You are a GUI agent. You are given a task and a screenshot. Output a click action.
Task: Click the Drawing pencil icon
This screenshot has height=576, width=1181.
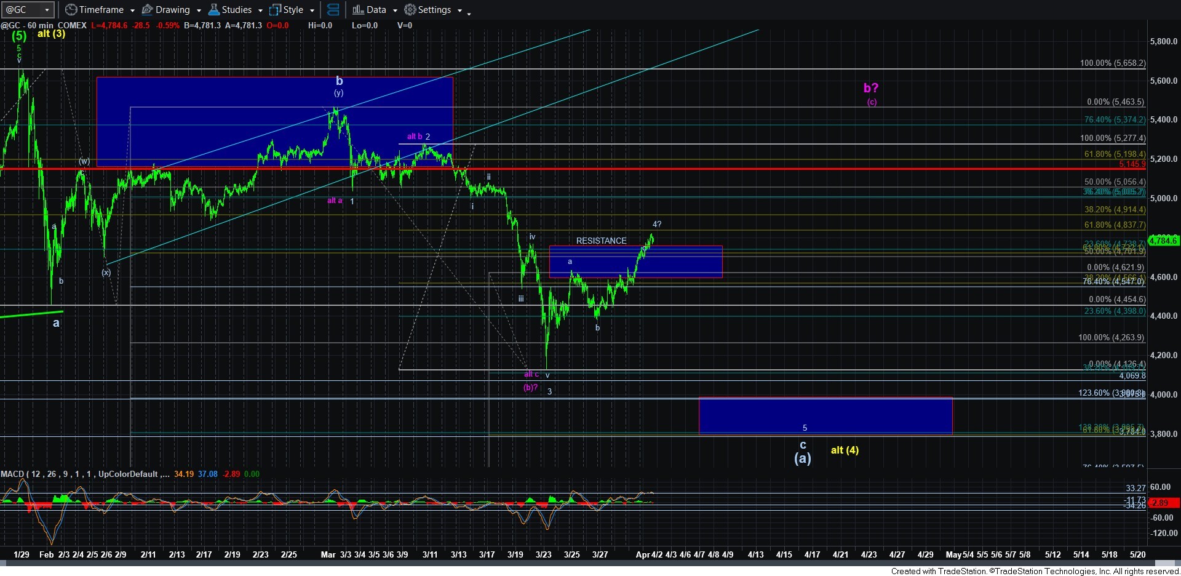pos(148,10)
